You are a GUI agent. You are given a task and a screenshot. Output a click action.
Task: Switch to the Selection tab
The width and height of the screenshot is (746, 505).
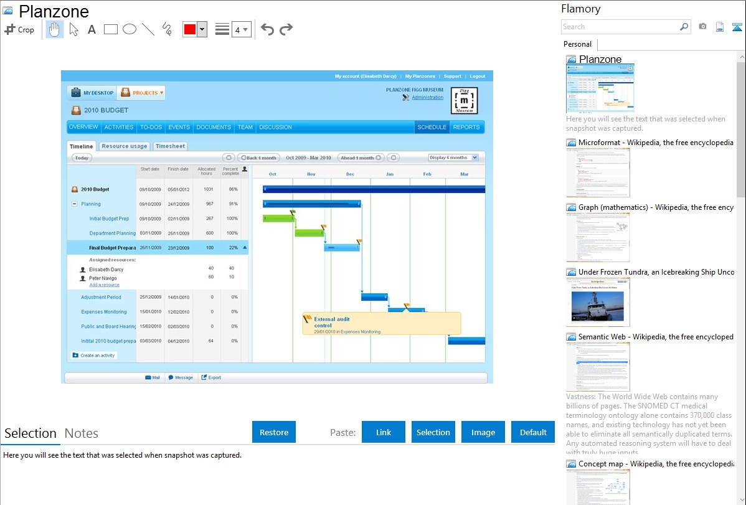click(31, 433)
